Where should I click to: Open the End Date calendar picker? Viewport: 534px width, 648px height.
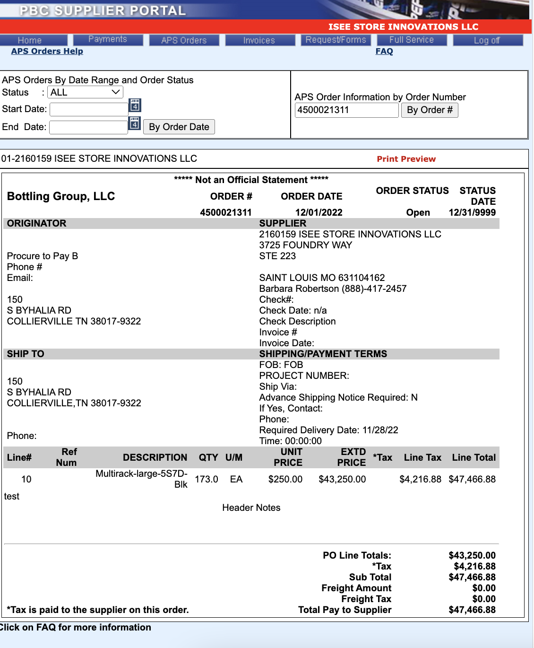(x=135, y=124)
